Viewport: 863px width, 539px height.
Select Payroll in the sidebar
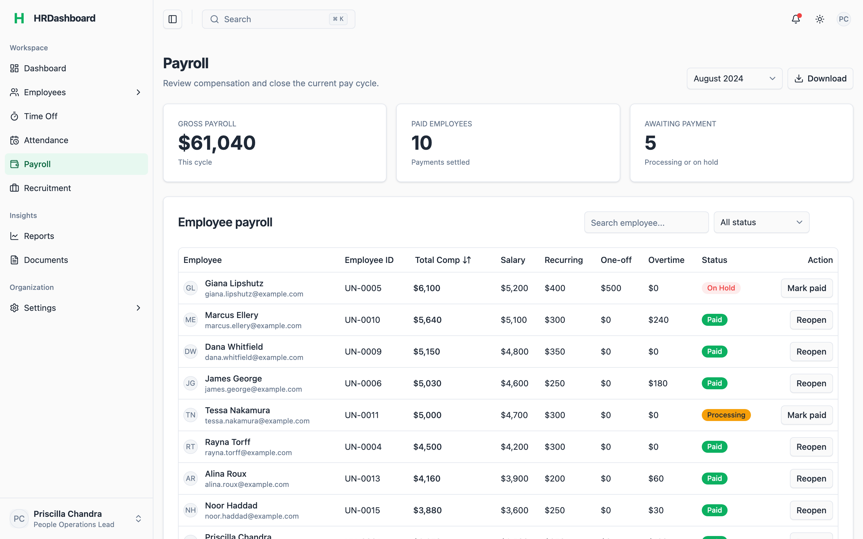76,164
